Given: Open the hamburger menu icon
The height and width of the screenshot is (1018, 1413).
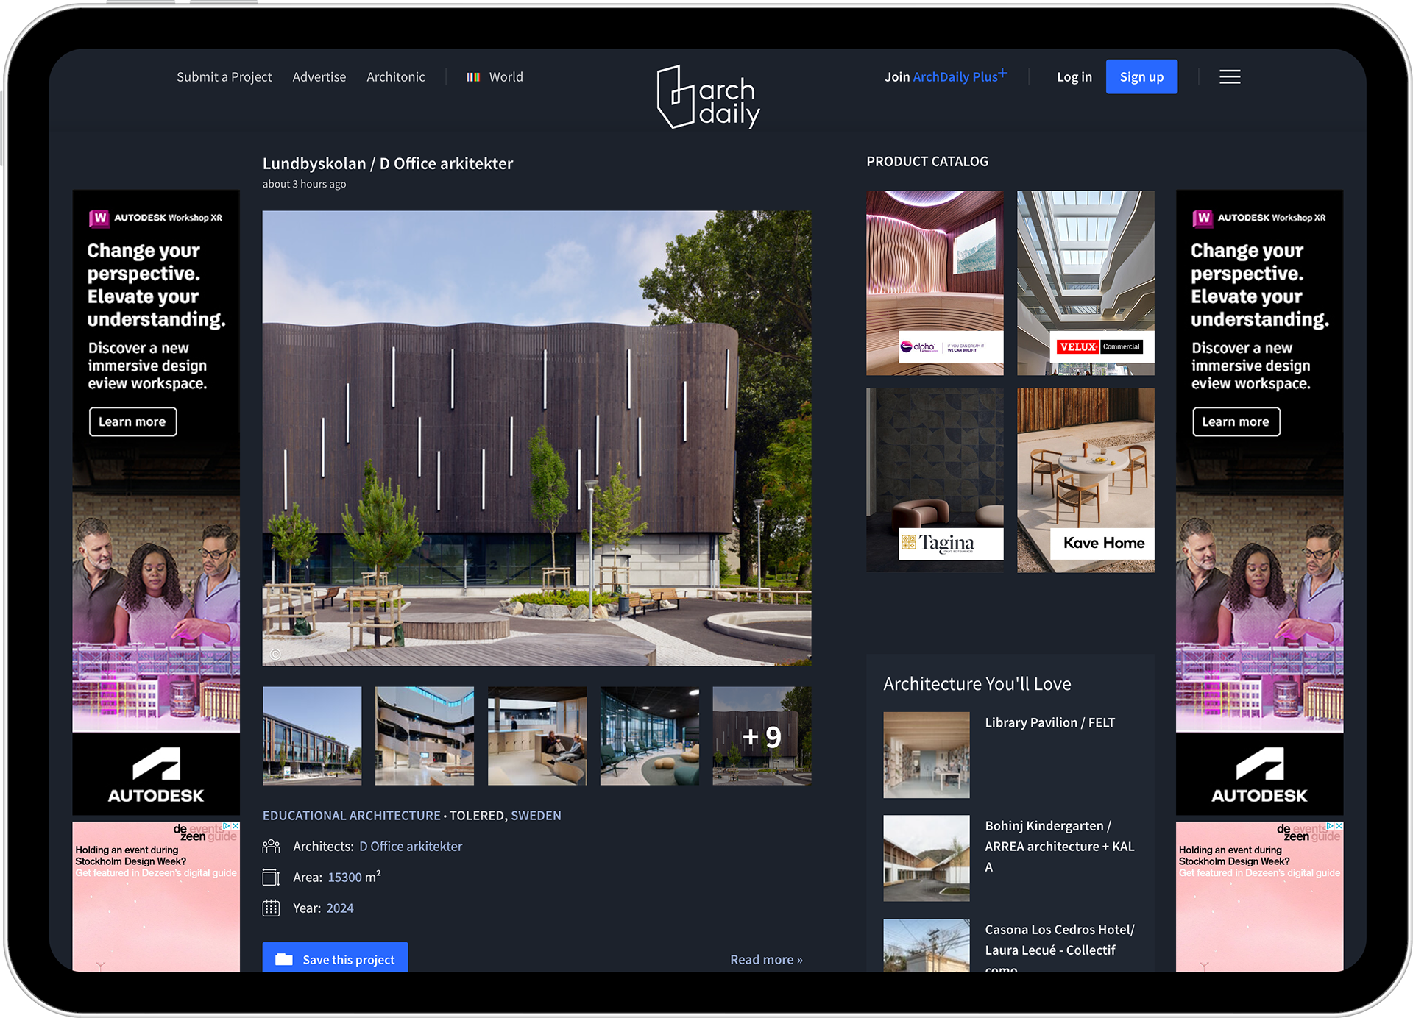Looking at the screenshot, I should [x=1230, y=77].
